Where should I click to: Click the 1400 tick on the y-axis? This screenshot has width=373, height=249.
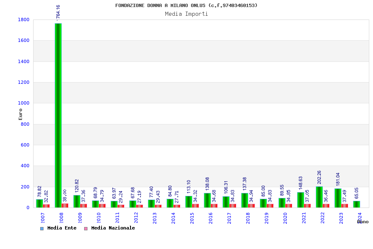point(24,61)
